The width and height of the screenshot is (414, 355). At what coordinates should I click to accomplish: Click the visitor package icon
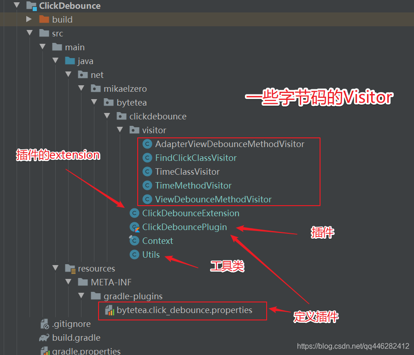pos(134,130)
